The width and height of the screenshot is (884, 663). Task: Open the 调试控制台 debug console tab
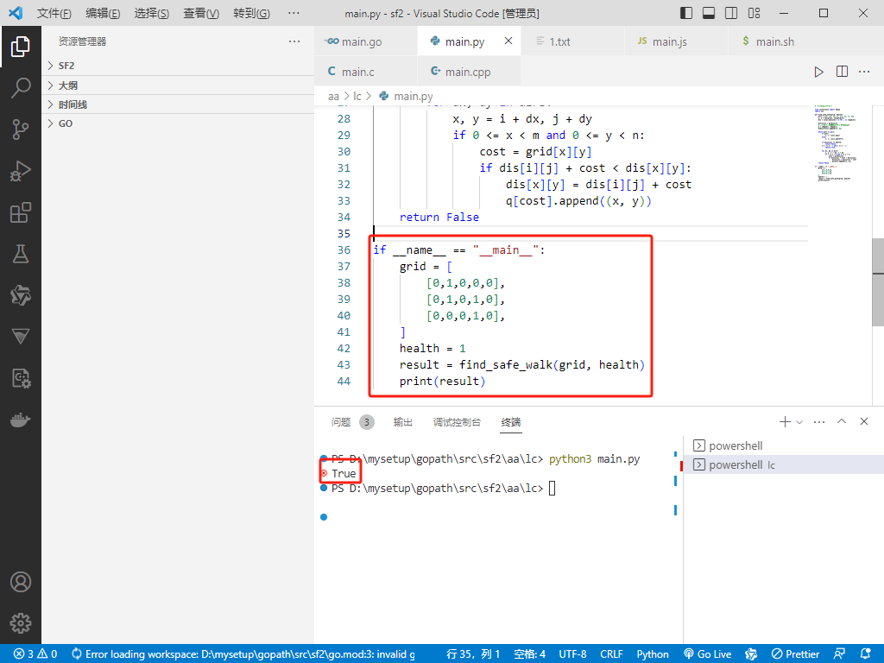(x=457, y=421)
